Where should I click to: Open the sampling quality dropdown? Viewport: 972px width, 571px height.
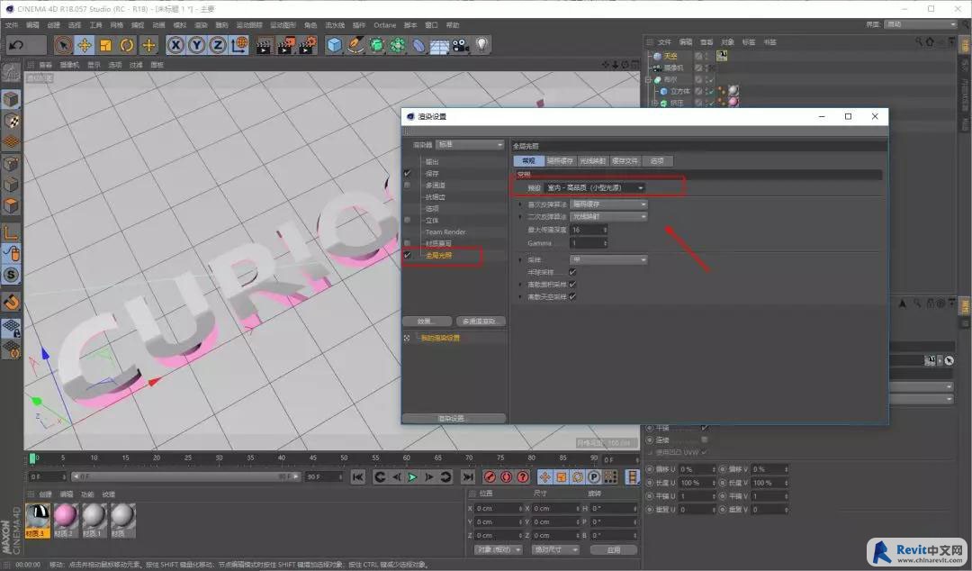pos(608,259)
